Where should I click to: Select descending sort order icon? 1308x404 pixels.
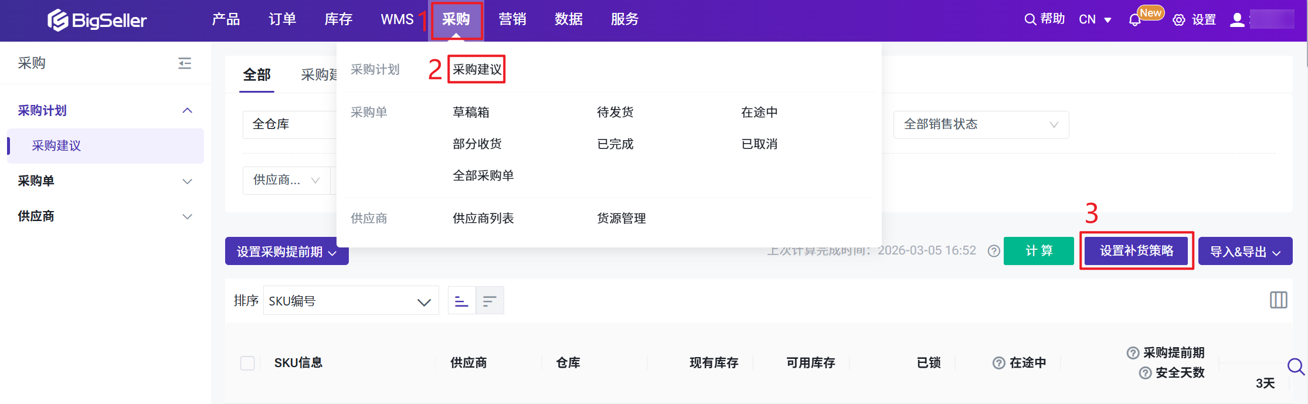[x=490, y=301]
